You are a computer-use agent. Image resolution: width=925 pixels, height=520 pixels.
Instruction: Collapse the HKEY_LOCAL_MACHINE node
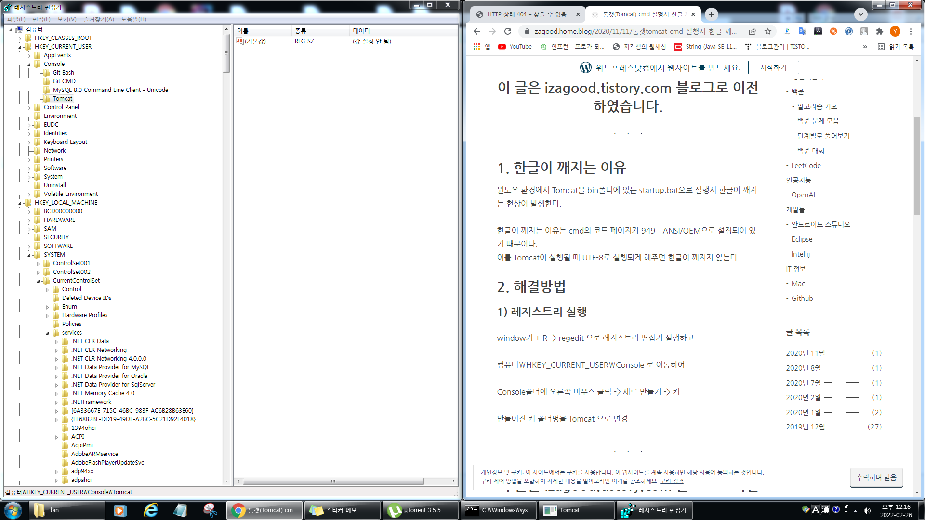click(20, 203)
